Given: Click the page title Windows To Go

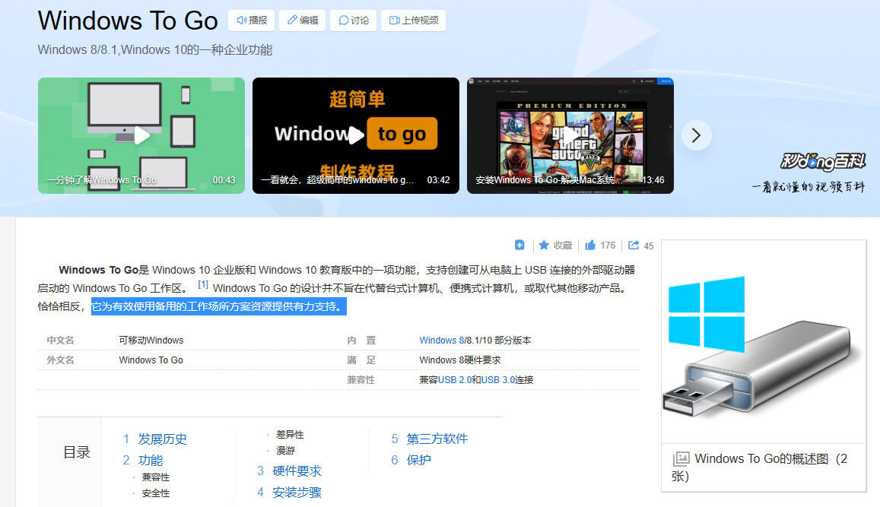Looking at the screenshot, I should (128, 21).
